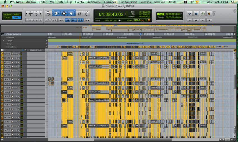
Task: Open the Grid value dropdown
Action: (181, 14)
